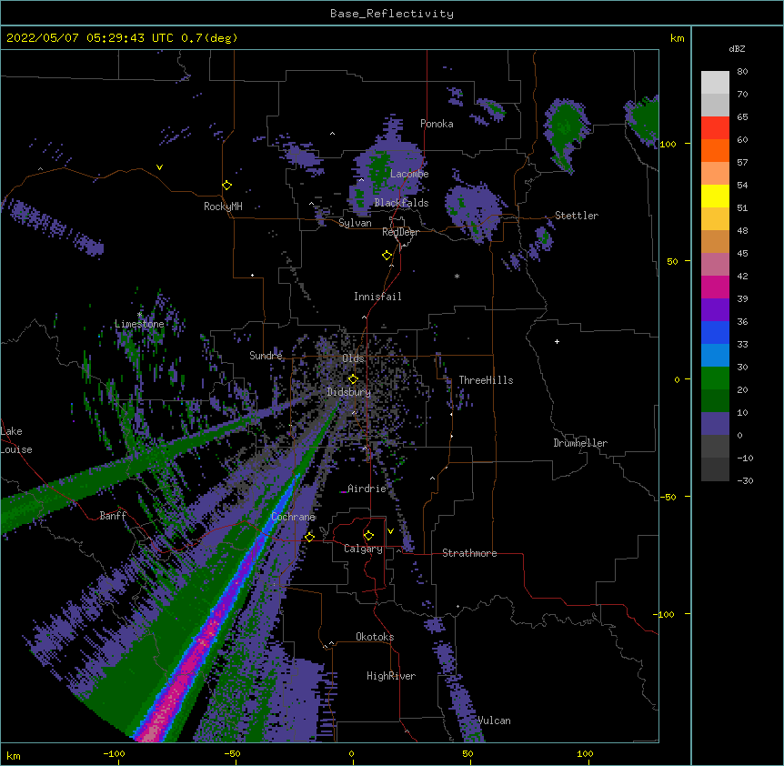This screenshot has width=784, height=766.
Task: Click the Vulcan label
Action: coord(494,721)
